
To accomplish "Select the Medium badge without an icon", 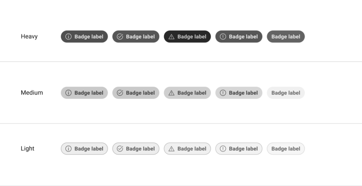I will coord(286,93).
